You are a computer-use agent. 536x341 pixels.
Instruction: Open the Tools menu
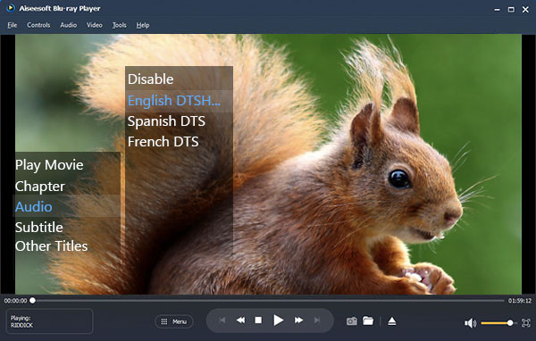point(120,25)
